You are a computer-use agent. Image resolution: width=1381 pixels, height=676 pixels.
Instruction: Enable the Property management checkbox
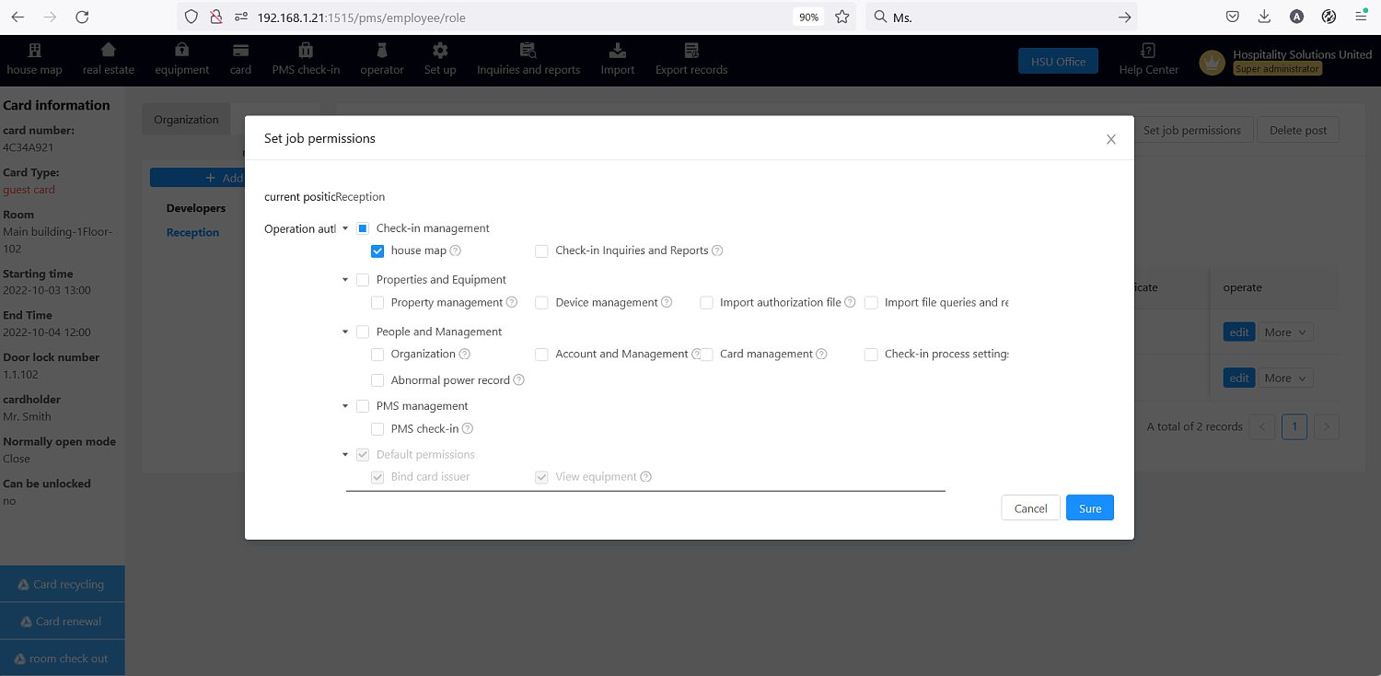click(377, 302)
